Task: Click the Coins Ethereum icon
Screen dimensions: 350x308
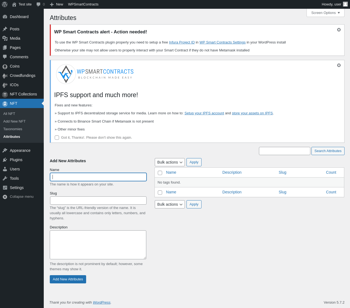Action: click(5, 66)
